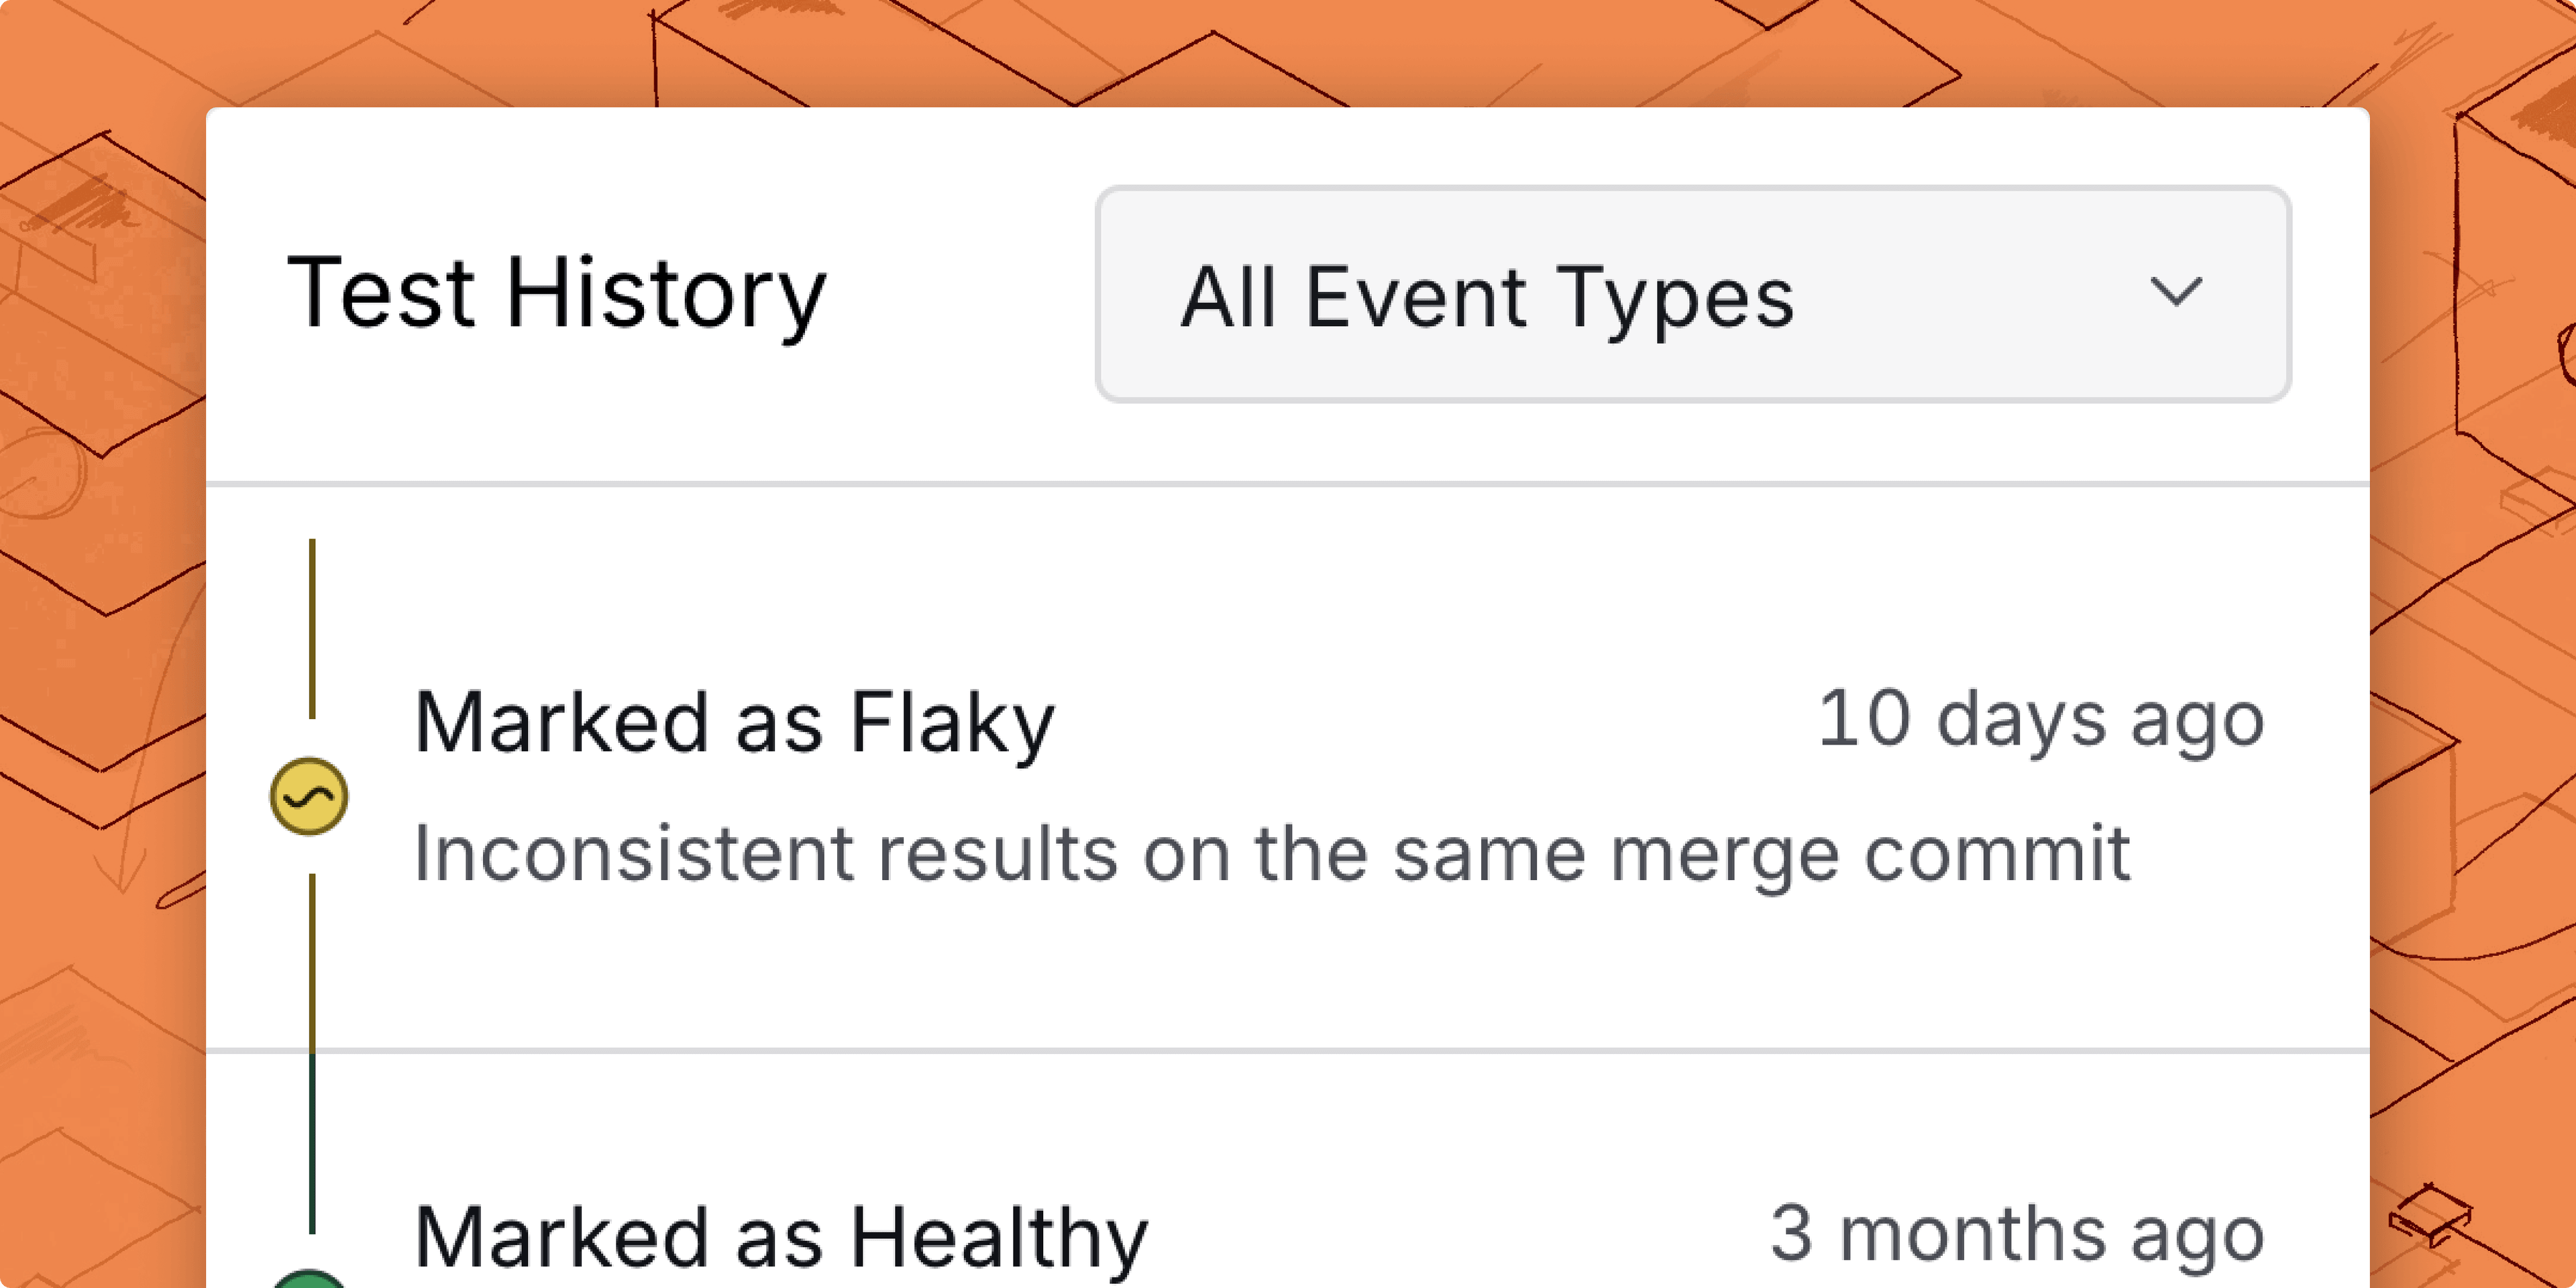2576x1288 pixels.
Task: Click the dropdown chevron arrow
Action: [2176, 292]
